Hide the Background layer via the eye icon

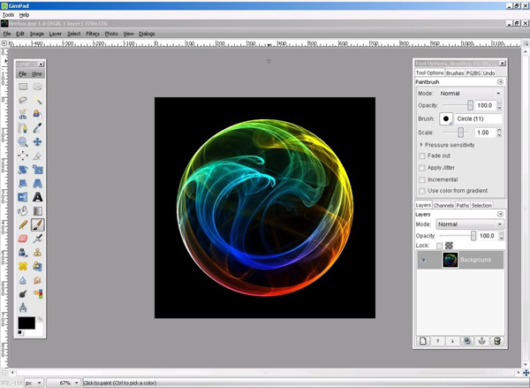pyautogui.click(x=423, y=260)
